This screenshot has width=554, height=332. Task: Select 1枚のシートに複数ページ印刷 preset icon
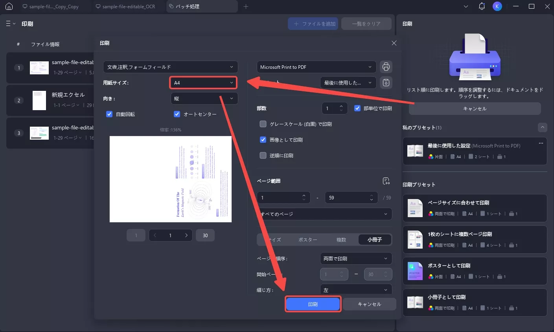415,240
